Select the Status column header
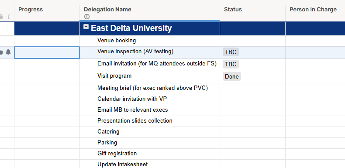This screenshot has width=345, height=168. [x=252, y=14]
